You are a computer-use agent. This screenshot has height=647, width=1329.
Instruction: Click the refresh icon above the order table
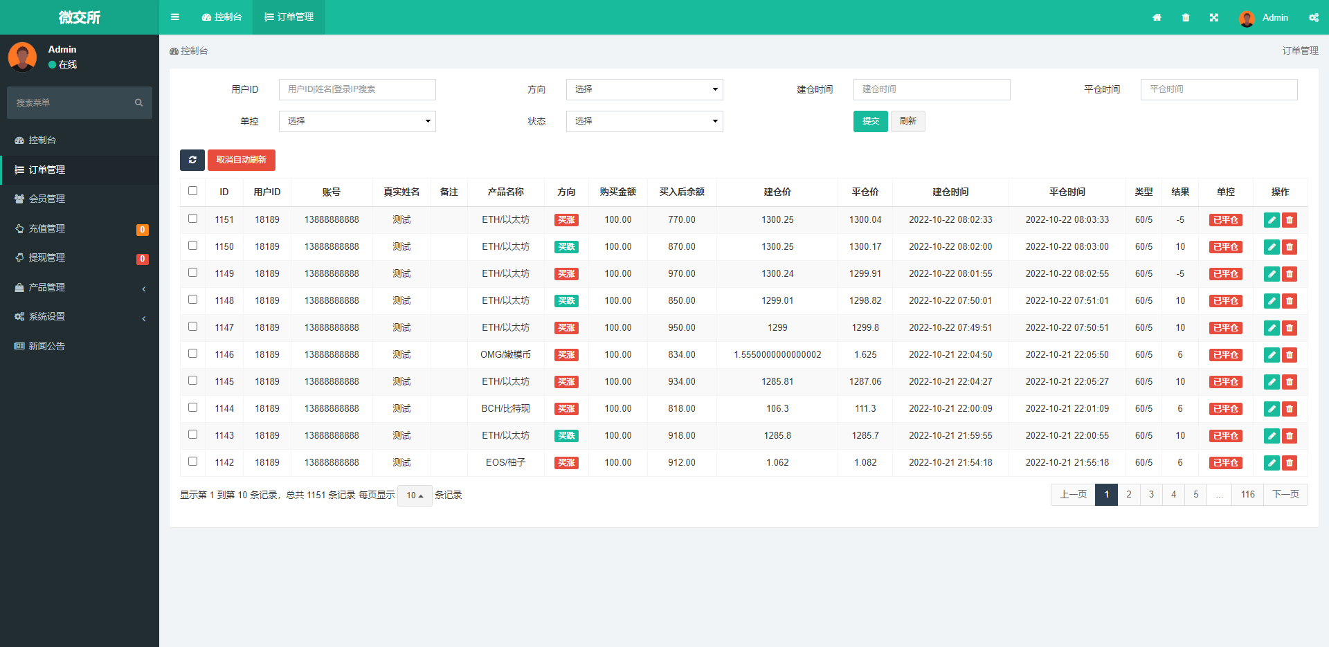click(192, 160)
